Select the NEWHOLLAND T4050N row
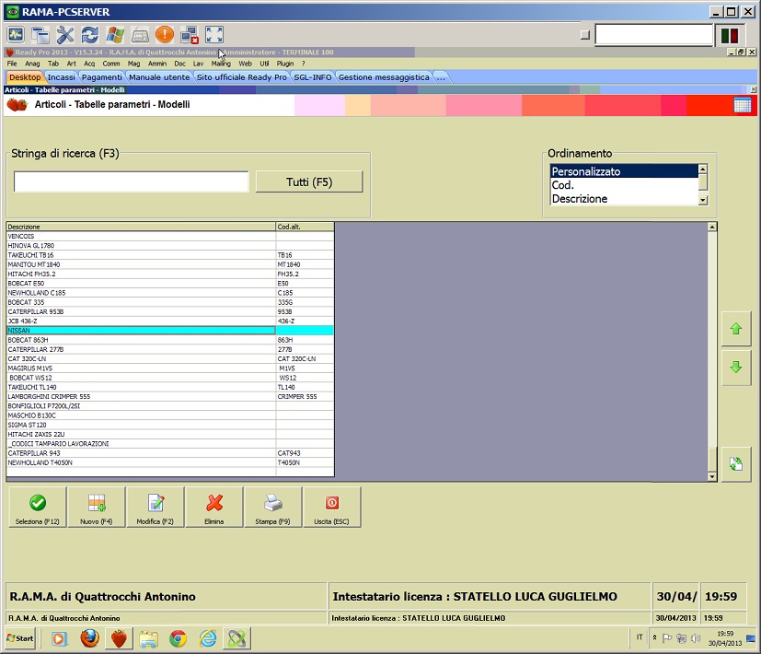 pyautogui.click(x=170, y=462)
